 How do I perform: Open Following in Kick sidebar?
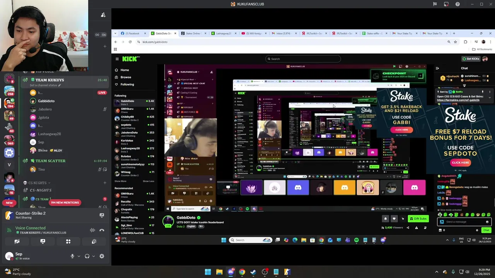coord(127,84)
